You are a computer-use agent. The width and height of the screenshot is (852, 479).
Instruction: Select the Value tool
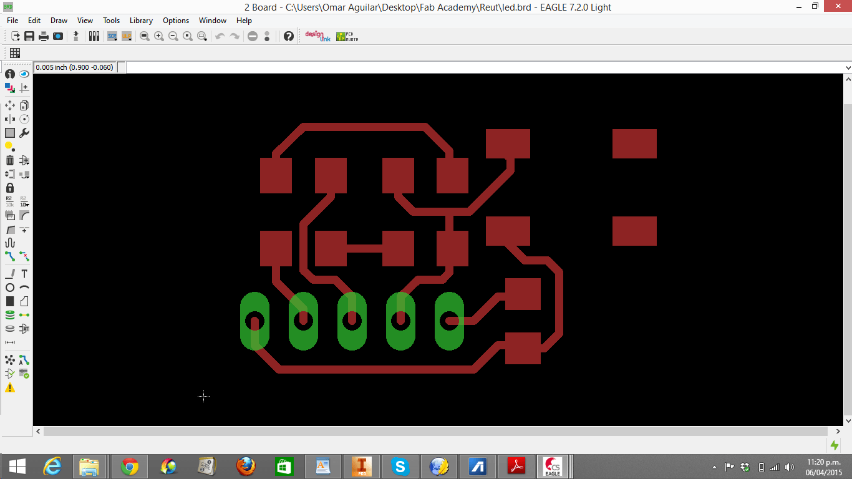[x=24, y=201]
